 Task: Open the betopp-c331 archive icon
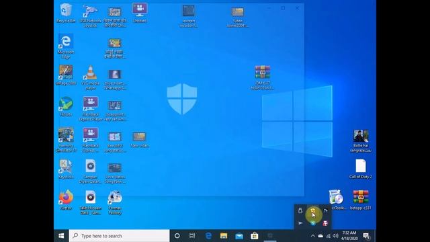tap(361, 200)
